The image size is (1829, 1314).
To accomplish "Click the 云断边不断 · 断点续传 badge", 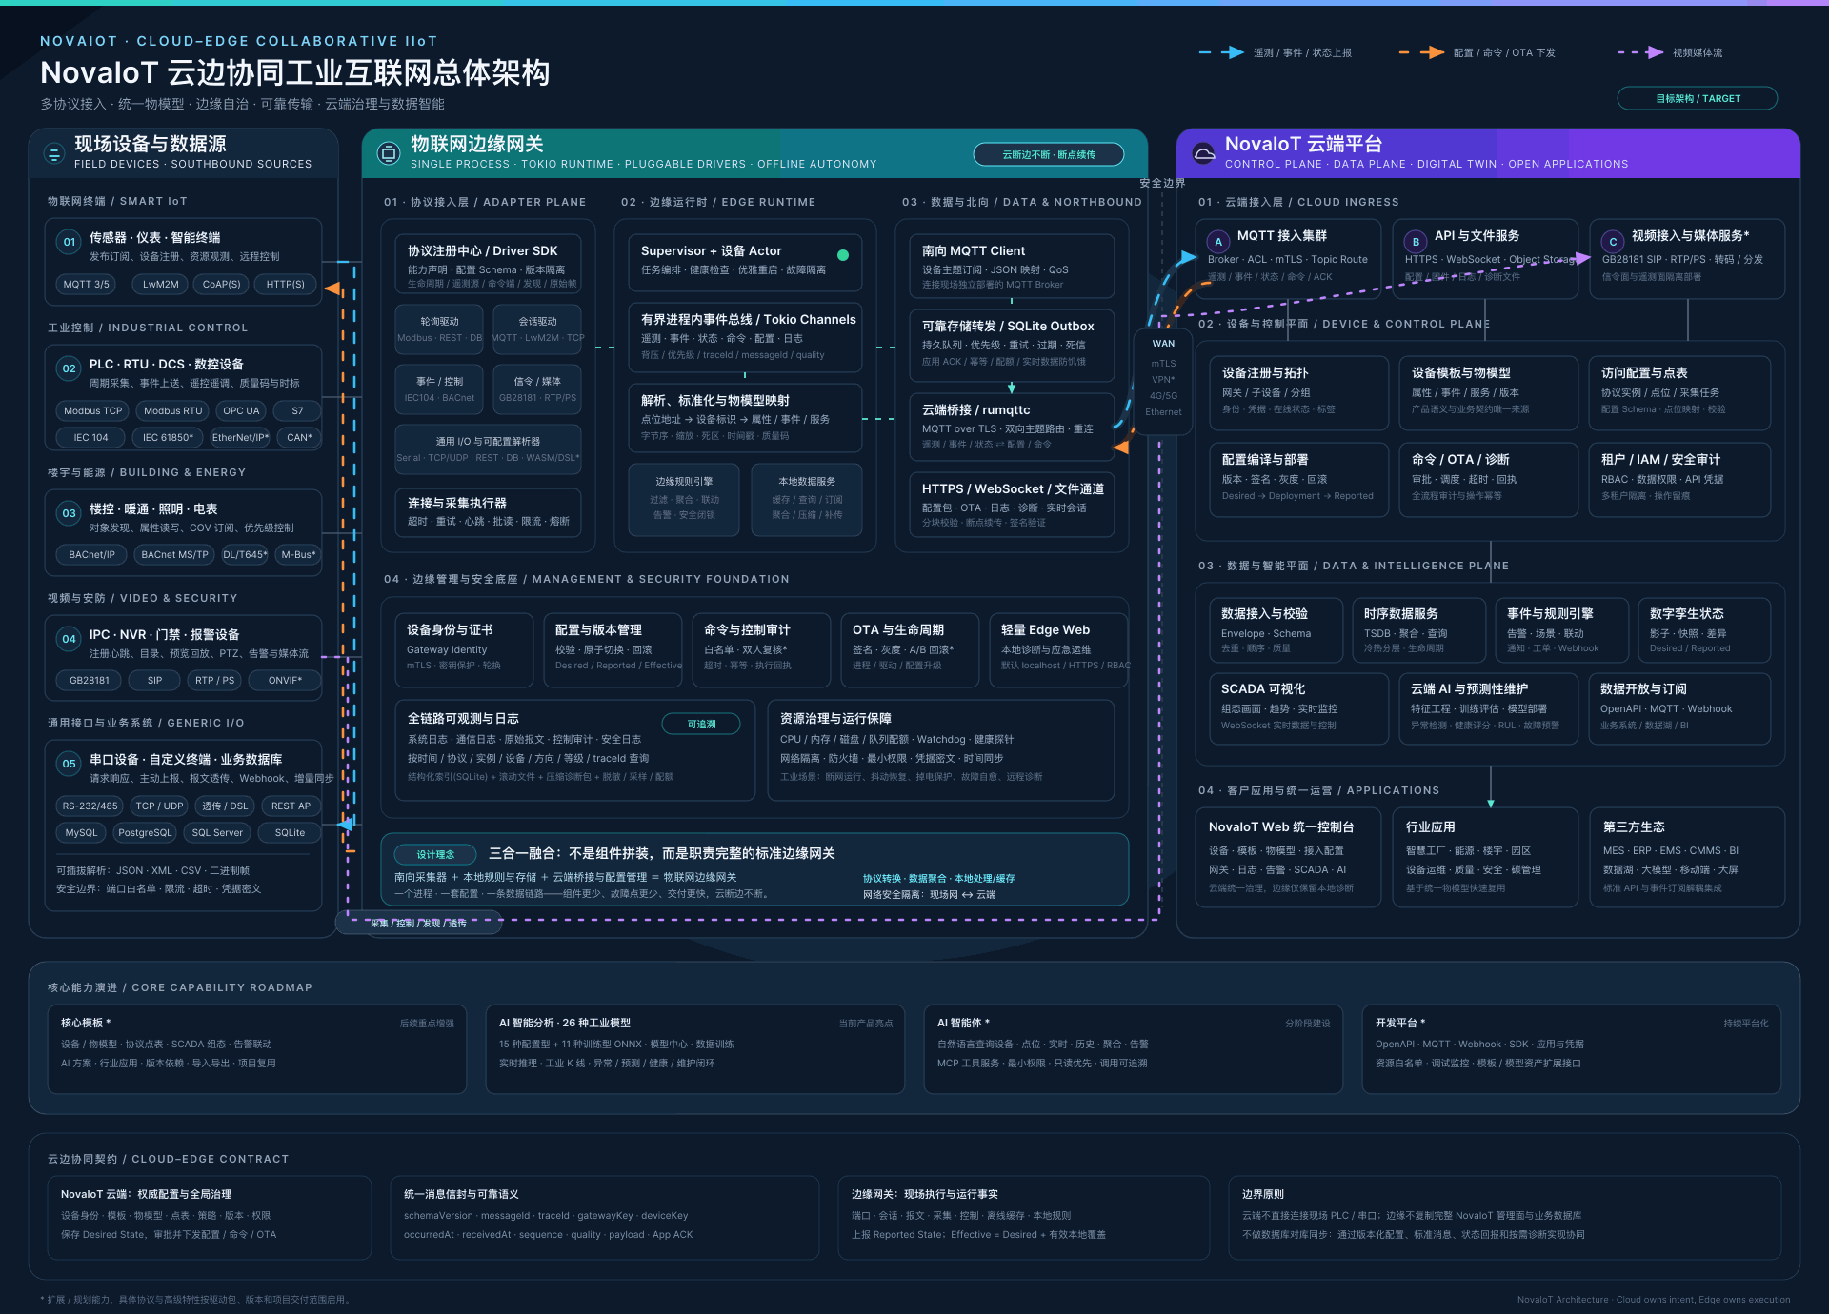I will pos(1049,154).
